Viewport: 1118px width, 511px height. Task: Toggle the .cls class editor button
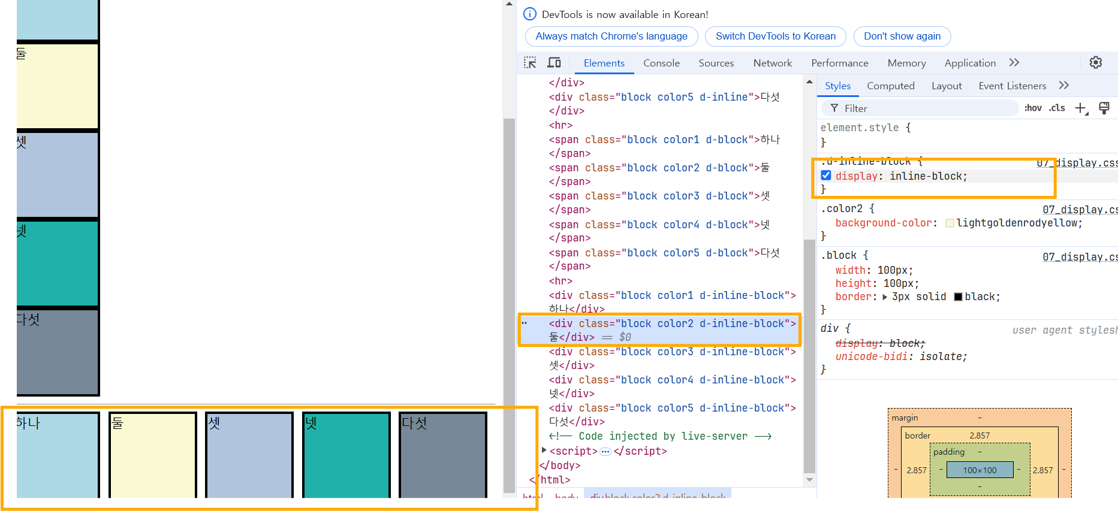click(1057, 108)
